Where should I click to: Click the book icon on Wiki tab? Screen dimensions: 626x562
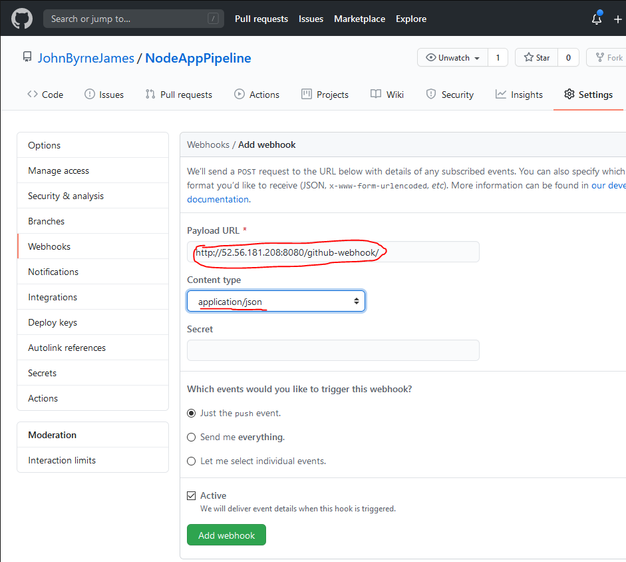(376, 94)
